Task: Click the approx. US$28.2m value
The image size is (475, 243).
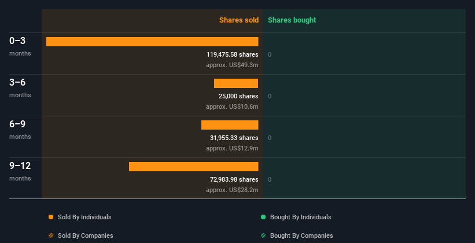Action: click(232, 190)
